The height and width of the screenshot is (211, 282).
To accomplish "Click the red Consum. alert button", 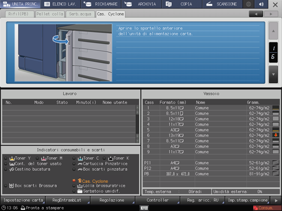I will click(x=267, y=208).
